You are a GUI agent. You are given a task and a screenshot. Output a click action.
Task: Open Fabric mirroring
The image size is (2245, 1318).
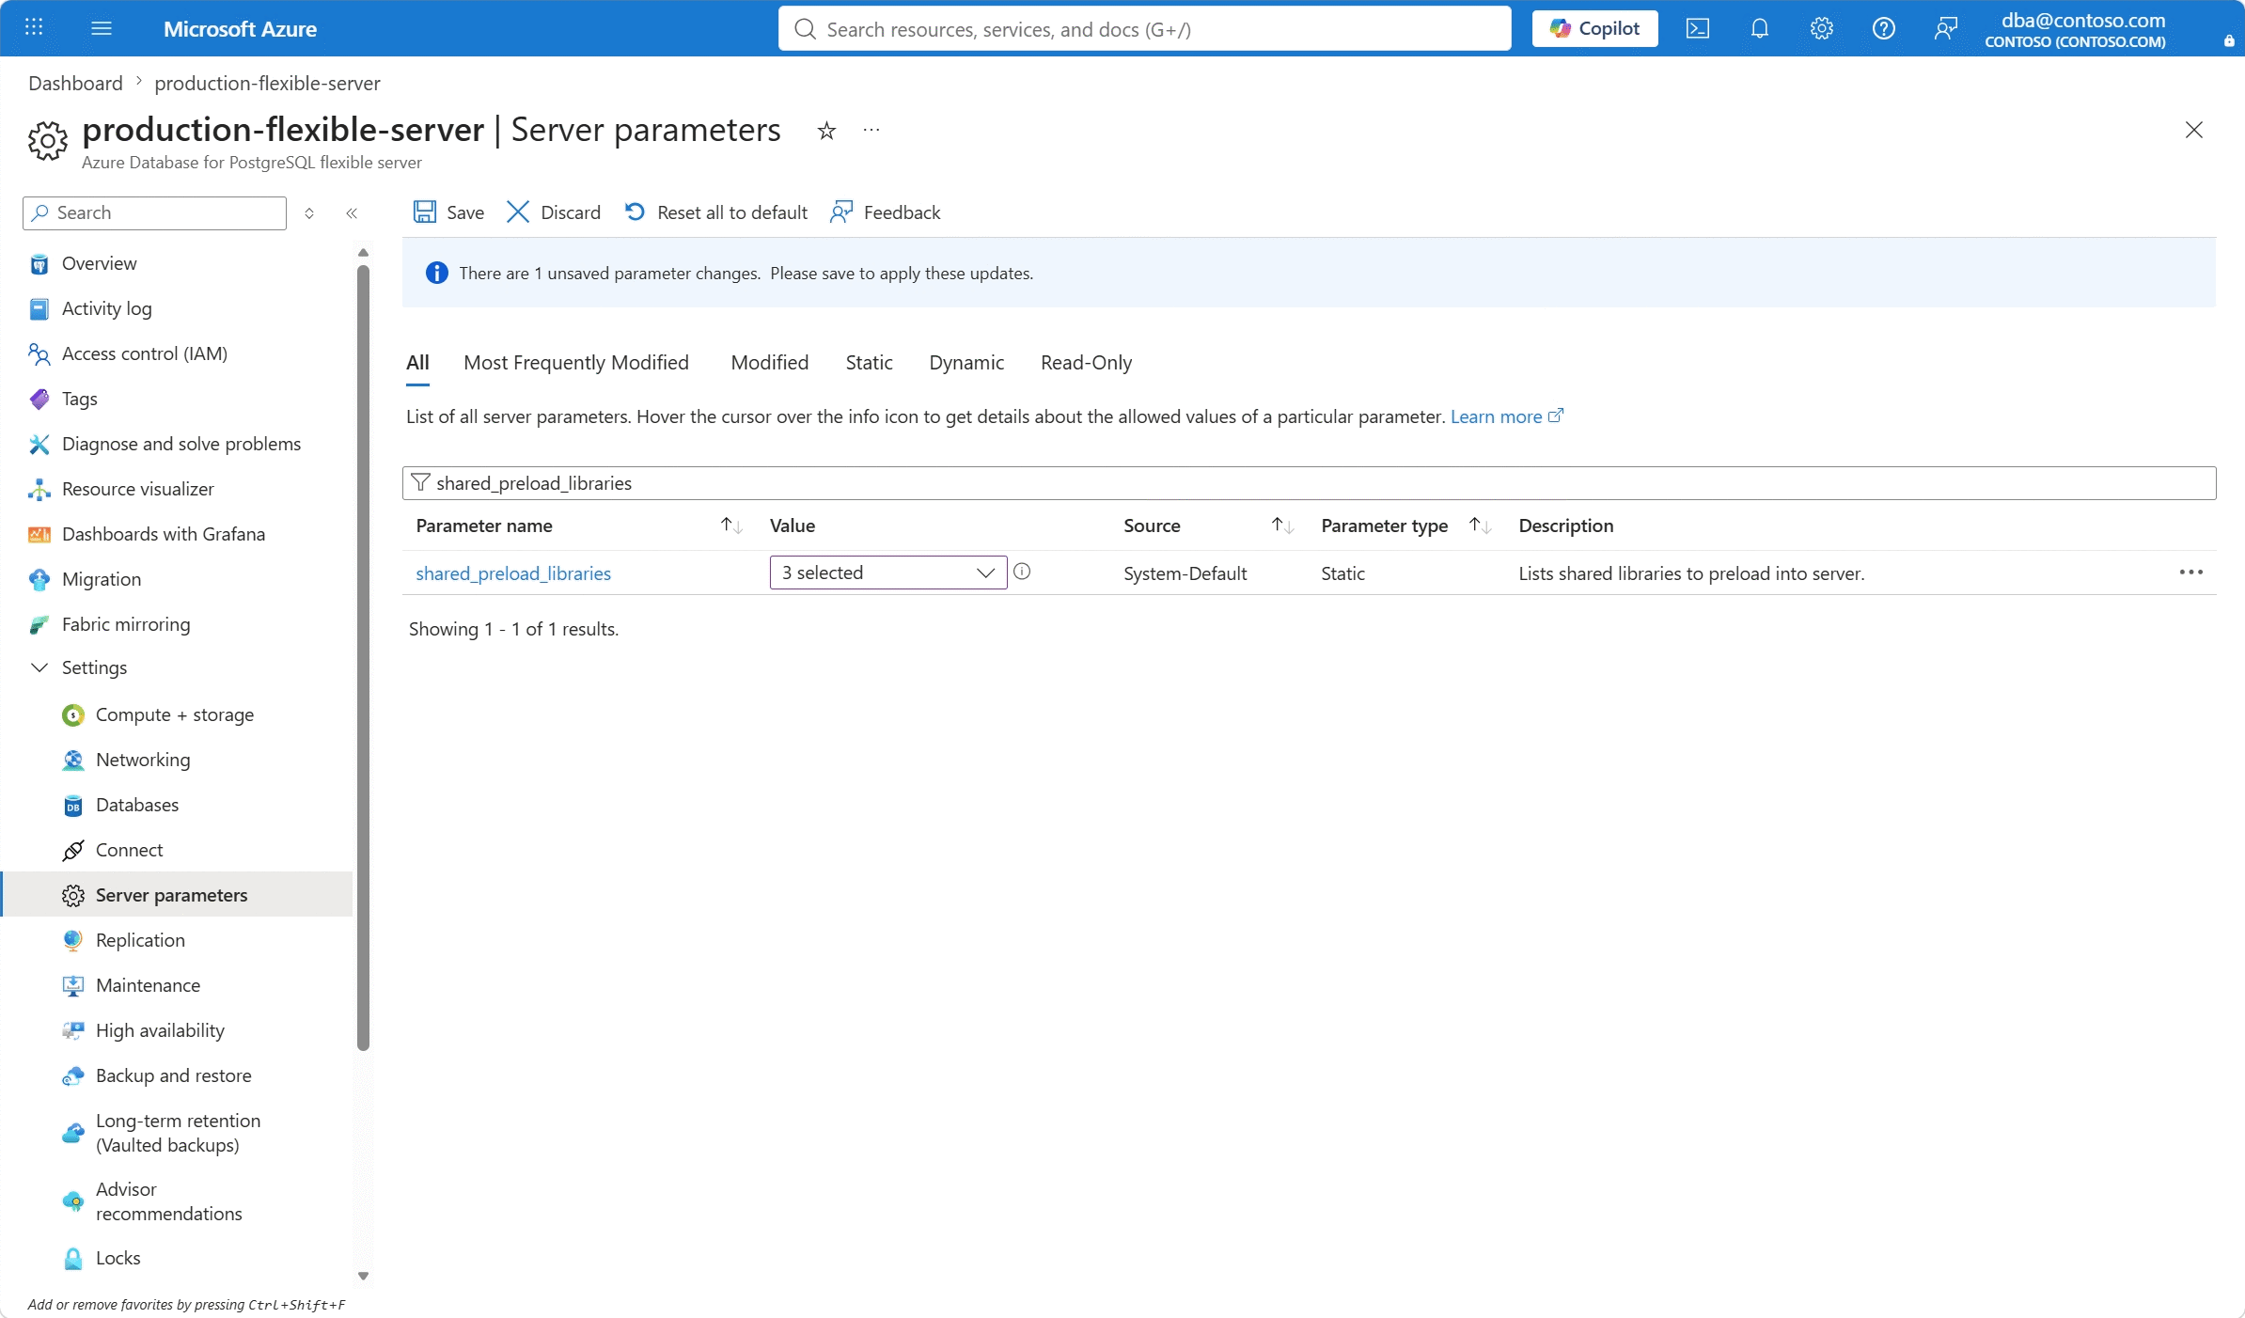tap(125, 624)
